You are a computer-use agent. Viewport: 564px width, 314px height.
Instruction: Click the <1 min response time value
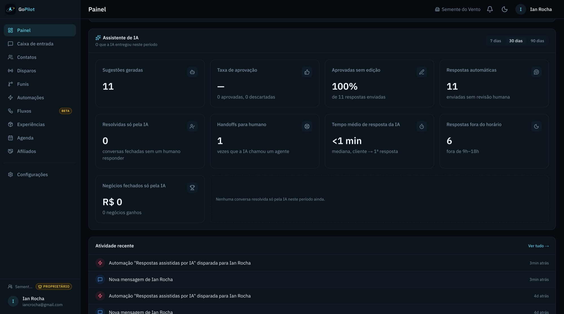[x=347, y=141]
